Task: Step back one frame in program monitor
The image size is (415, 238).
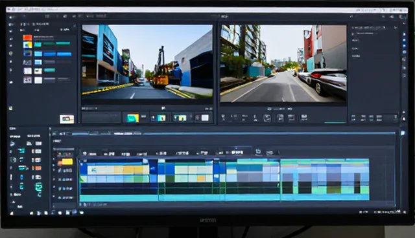Action: [x=269, y=109]
